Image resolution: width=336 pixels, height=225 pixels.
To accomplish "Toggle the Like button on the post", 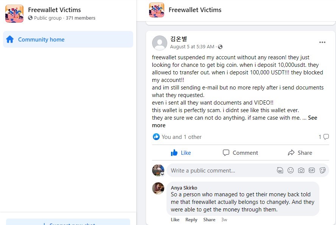I will tap(181, 153).
